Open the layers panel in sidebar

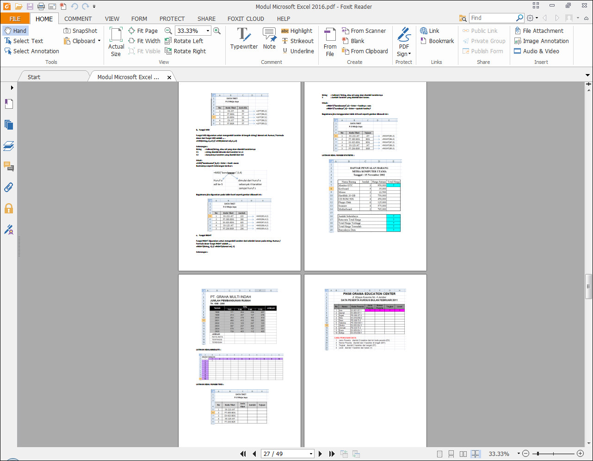[9, 146]
